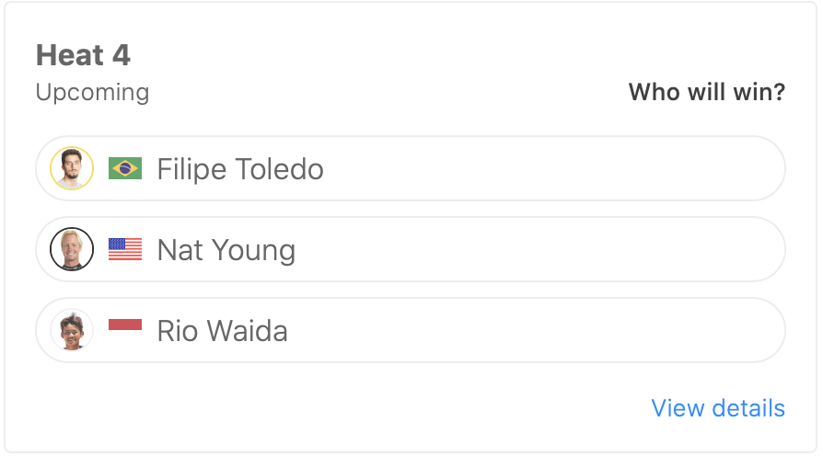Click the Brazil flag icon

(x=125, y=168)
